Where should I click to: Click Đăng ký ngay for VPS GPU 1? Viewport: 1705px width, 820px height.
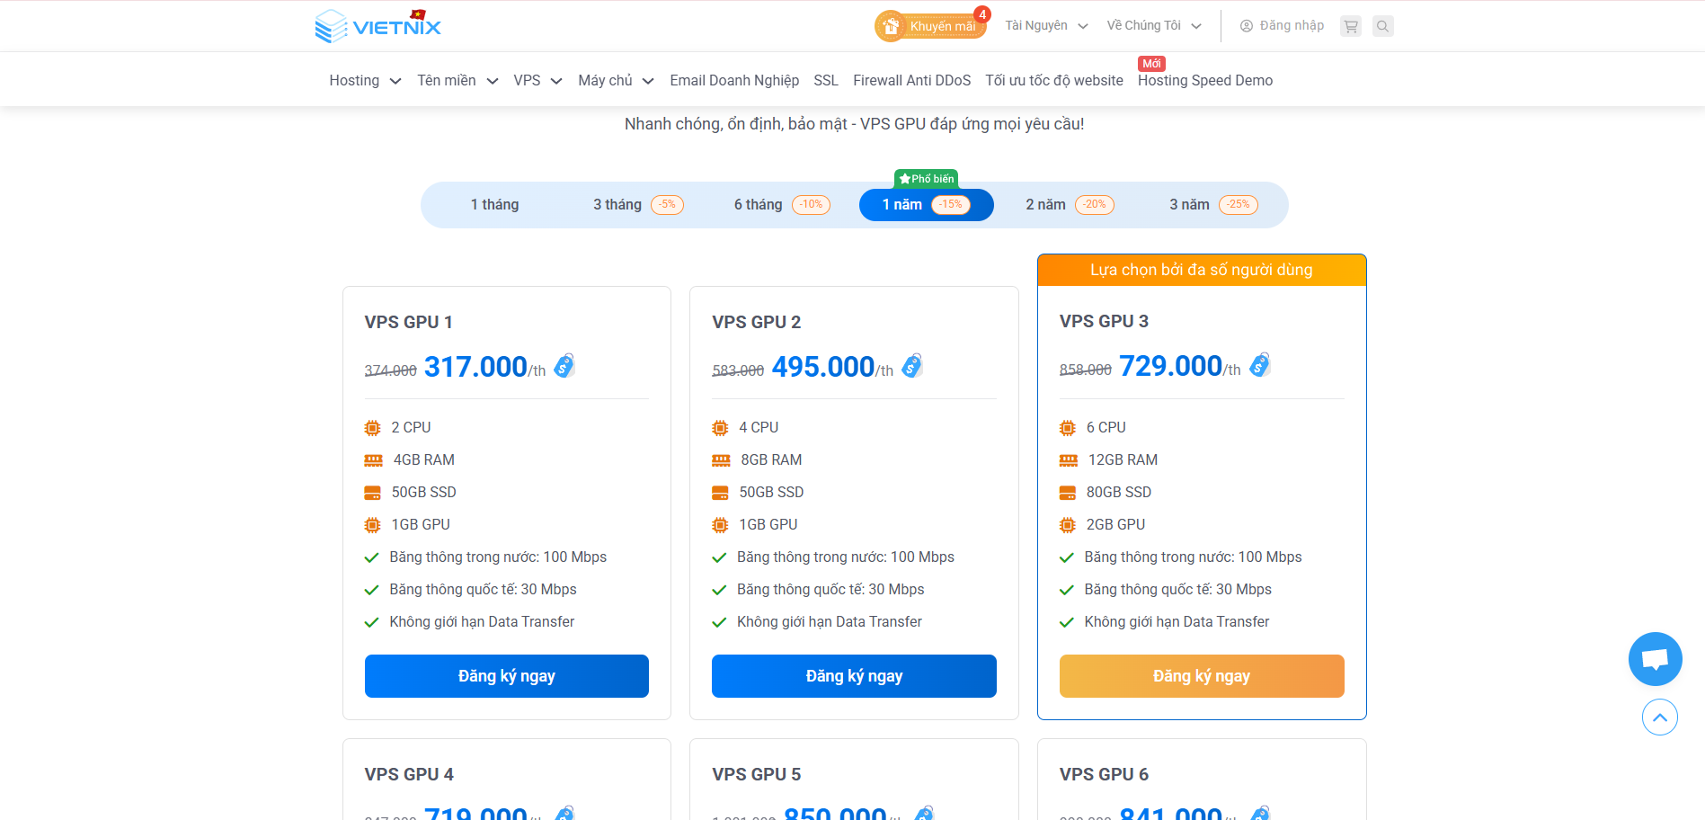pyautogui.click(x=507, y=676)
